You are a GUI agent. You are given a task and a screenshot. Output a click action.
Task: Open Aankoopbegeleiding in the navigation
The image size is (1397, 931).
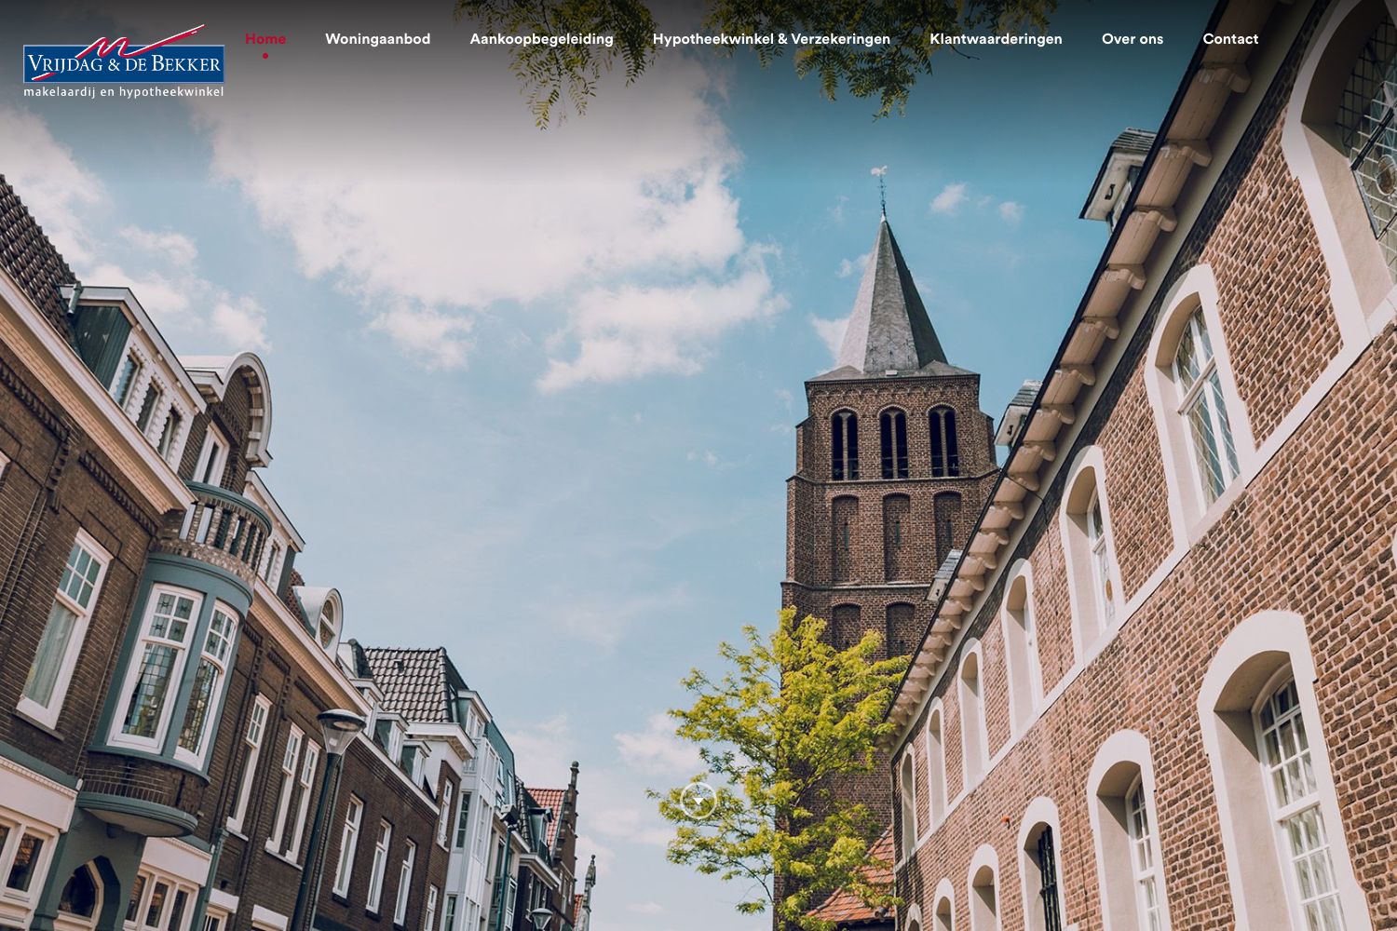541,39
